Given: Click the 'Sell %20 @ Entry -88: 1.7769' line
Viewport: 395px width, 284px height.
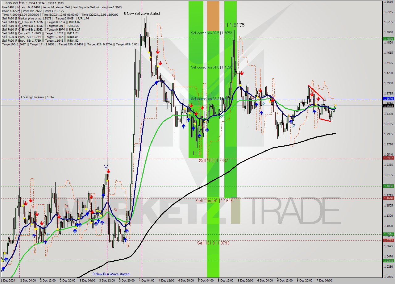Looking at the screenshot, I should (40, 40).
